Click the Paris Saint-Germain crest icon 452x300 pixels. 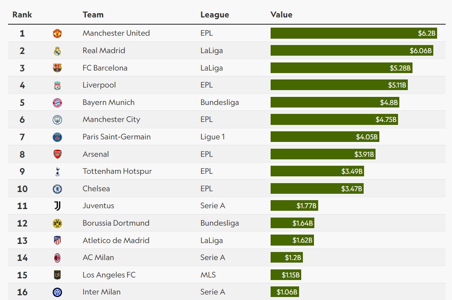click(57, 137)
